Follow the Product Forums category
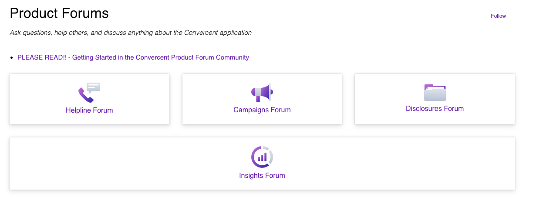The image size is (533, 197). tap(498, 16)
